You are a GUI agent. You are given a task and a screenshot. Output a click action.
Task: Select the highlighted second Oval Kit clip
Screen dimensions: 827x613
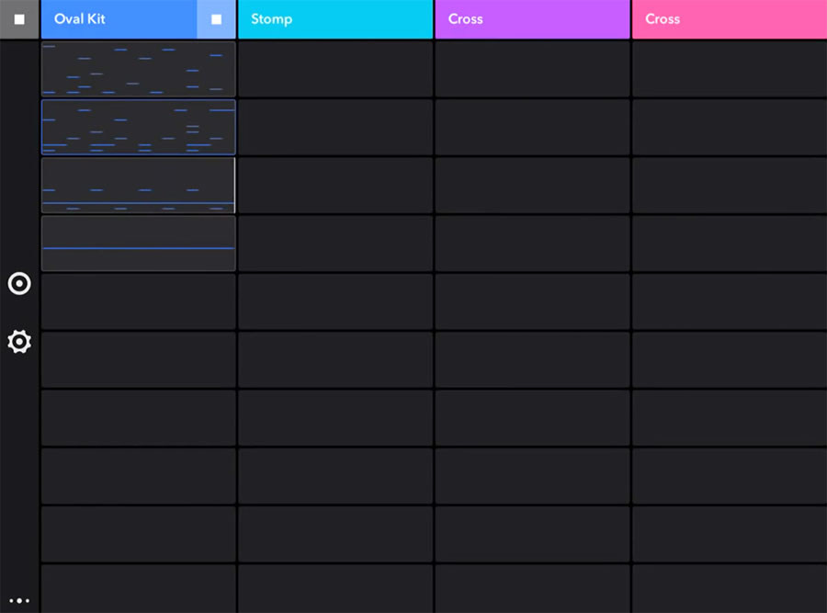pos(138,127)
